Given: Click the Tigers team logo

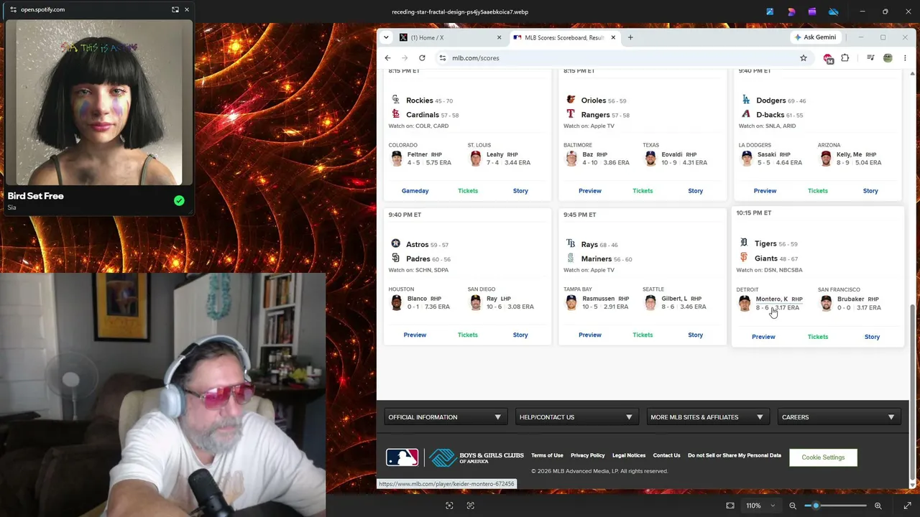Looking at the screenshot, I should click(744, 243).
